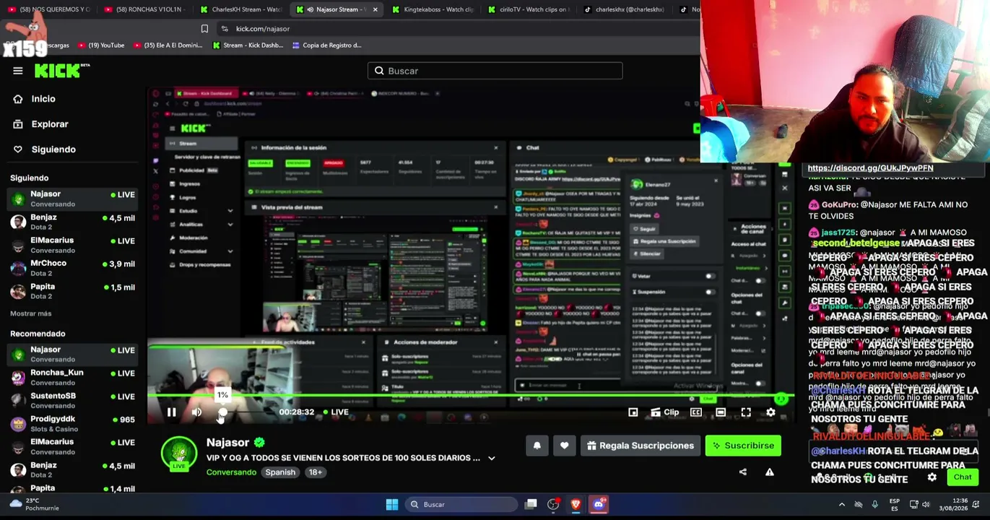Image resolution: width=990 pixels, height=520 pixels.
Task: Switch to charleskhx TikTok tab
Action: (624, 9)
